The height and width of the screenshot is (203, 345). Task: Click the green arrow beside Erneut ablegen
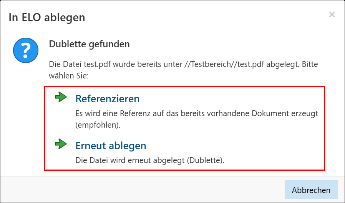click(61, 144)
